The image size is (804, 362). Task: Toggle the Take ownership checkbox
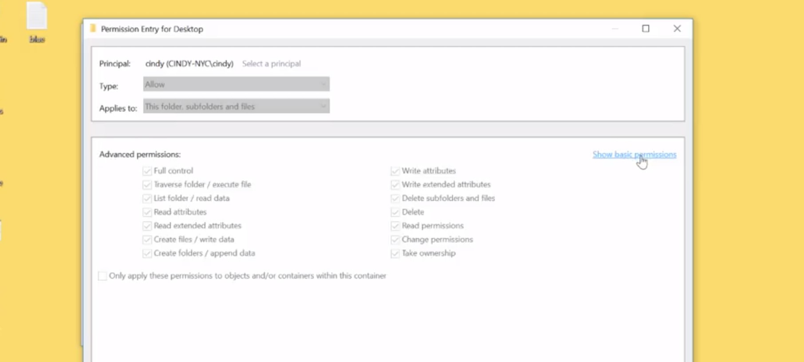[395, 253]
